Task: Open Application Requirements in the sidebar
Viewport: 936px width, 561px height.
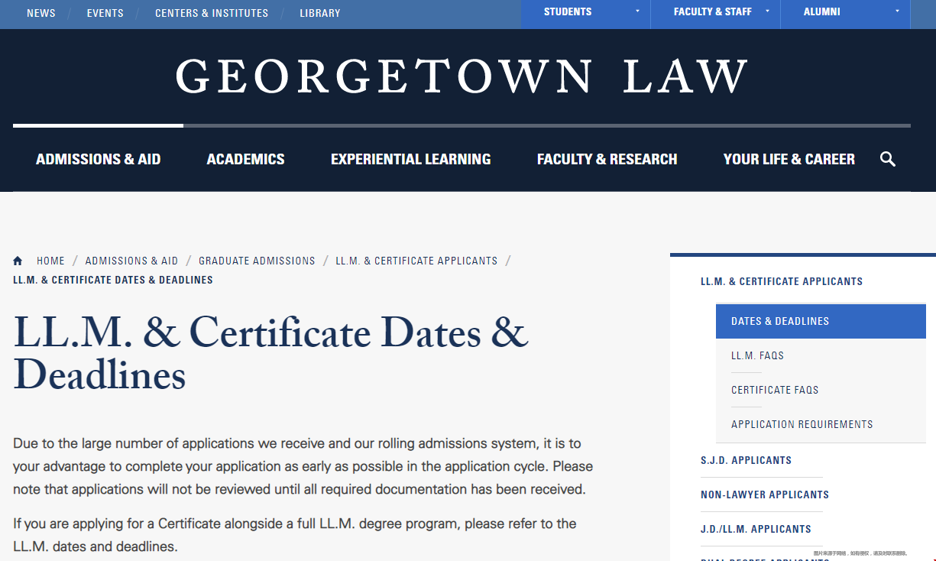Action: 802,424
